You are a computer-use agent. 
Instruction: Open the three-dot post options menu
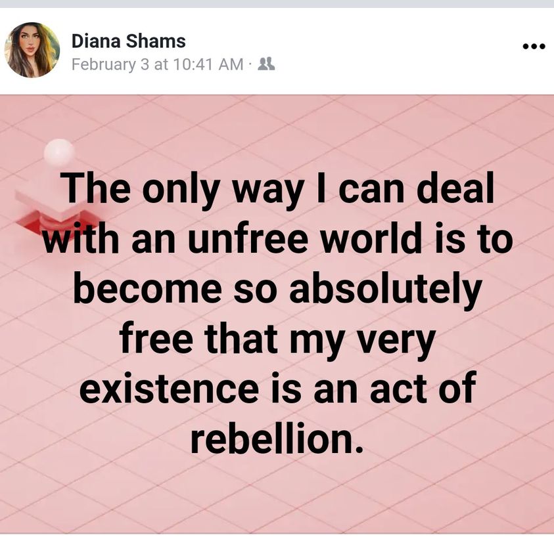pyautogui.click(x=533, y=47)
